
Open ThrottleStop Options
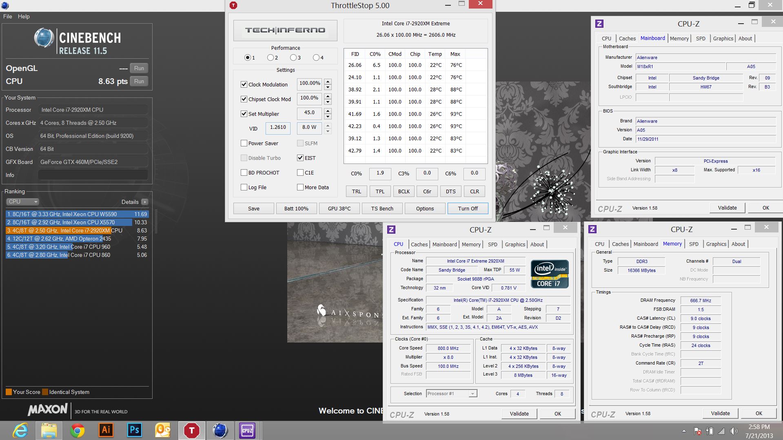click(425, 208)
